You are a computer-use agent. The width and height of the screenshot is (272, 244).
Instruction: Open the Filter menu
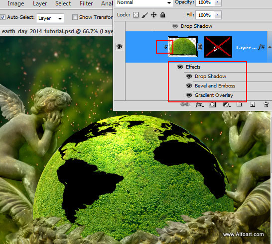(x=86, y=3)
